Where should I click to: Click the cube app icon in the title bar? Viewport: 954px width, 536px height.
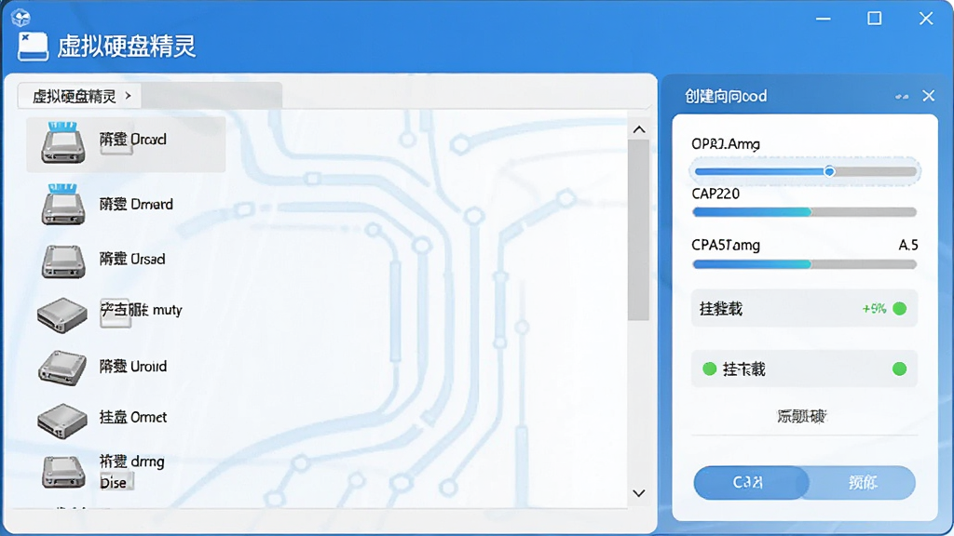[x=20, y=17]
